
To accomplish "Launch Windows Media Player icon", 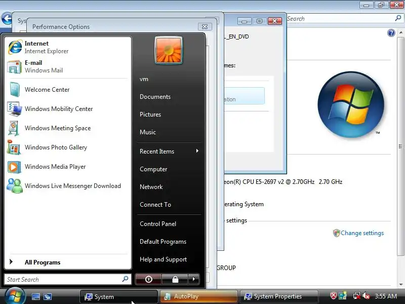I will tap(14, 167).
